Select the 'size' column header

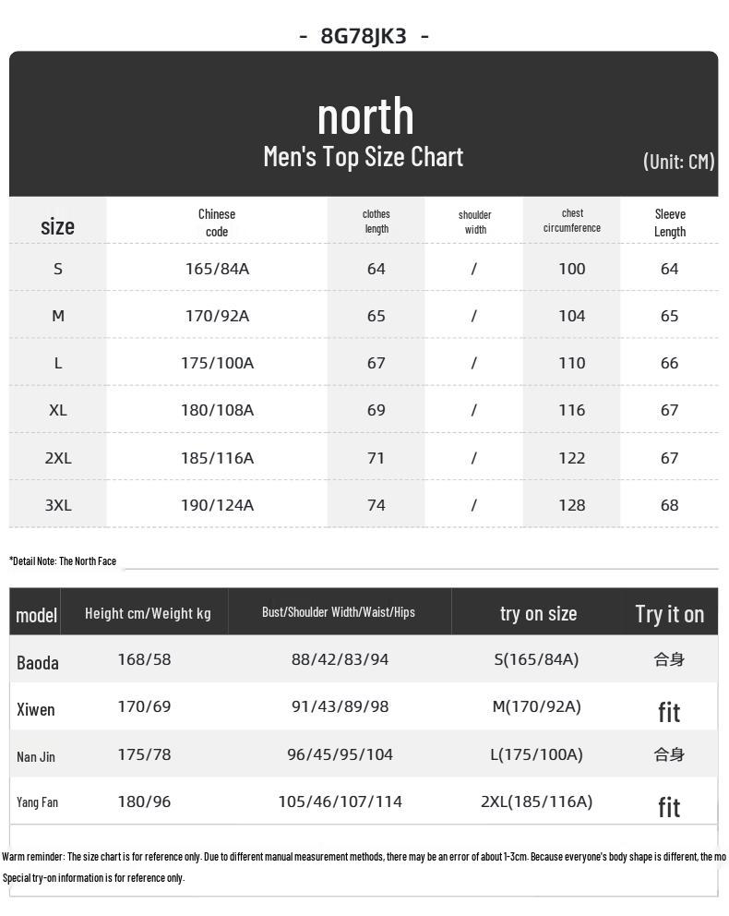point(58,226)
